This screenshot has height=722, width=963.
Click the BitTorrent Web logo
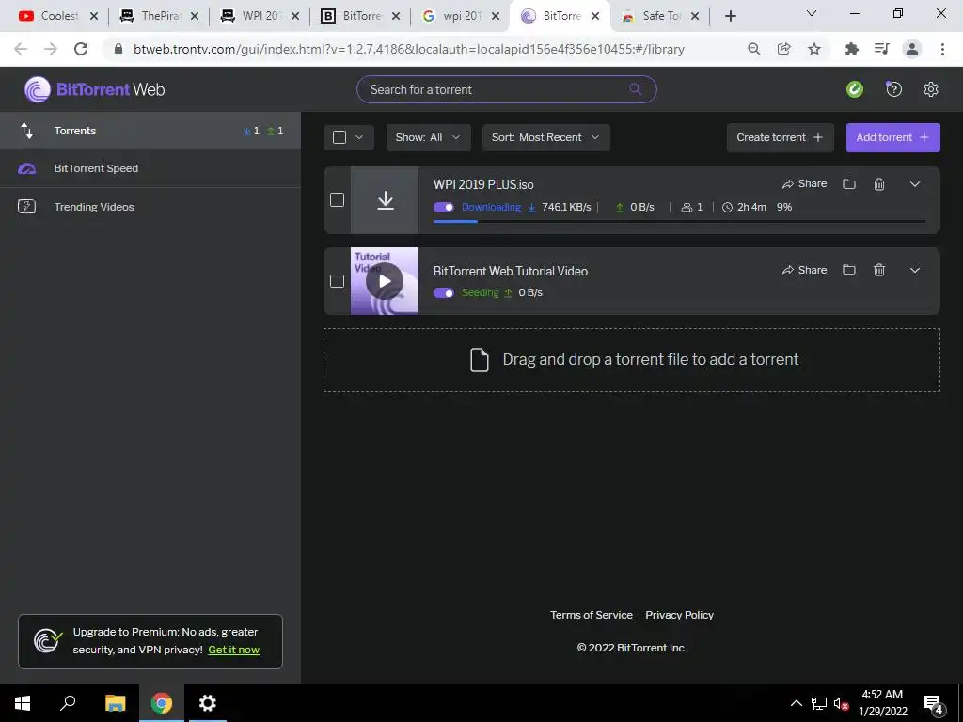95,89
